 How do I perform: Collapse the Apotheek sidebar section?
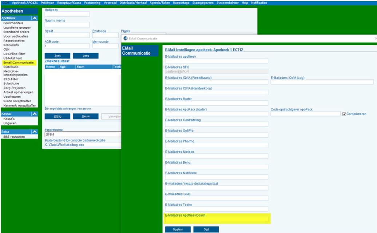click(35, 18)
